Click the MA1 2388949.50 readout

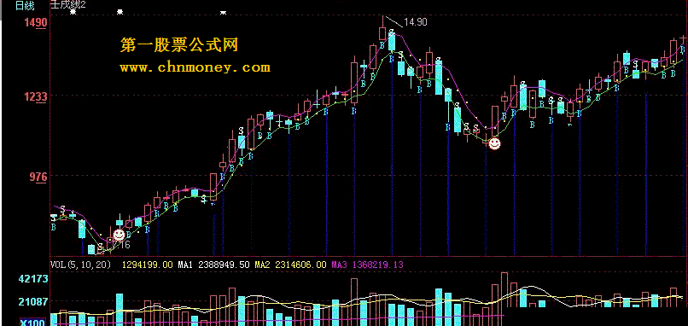tap(213, 265)
